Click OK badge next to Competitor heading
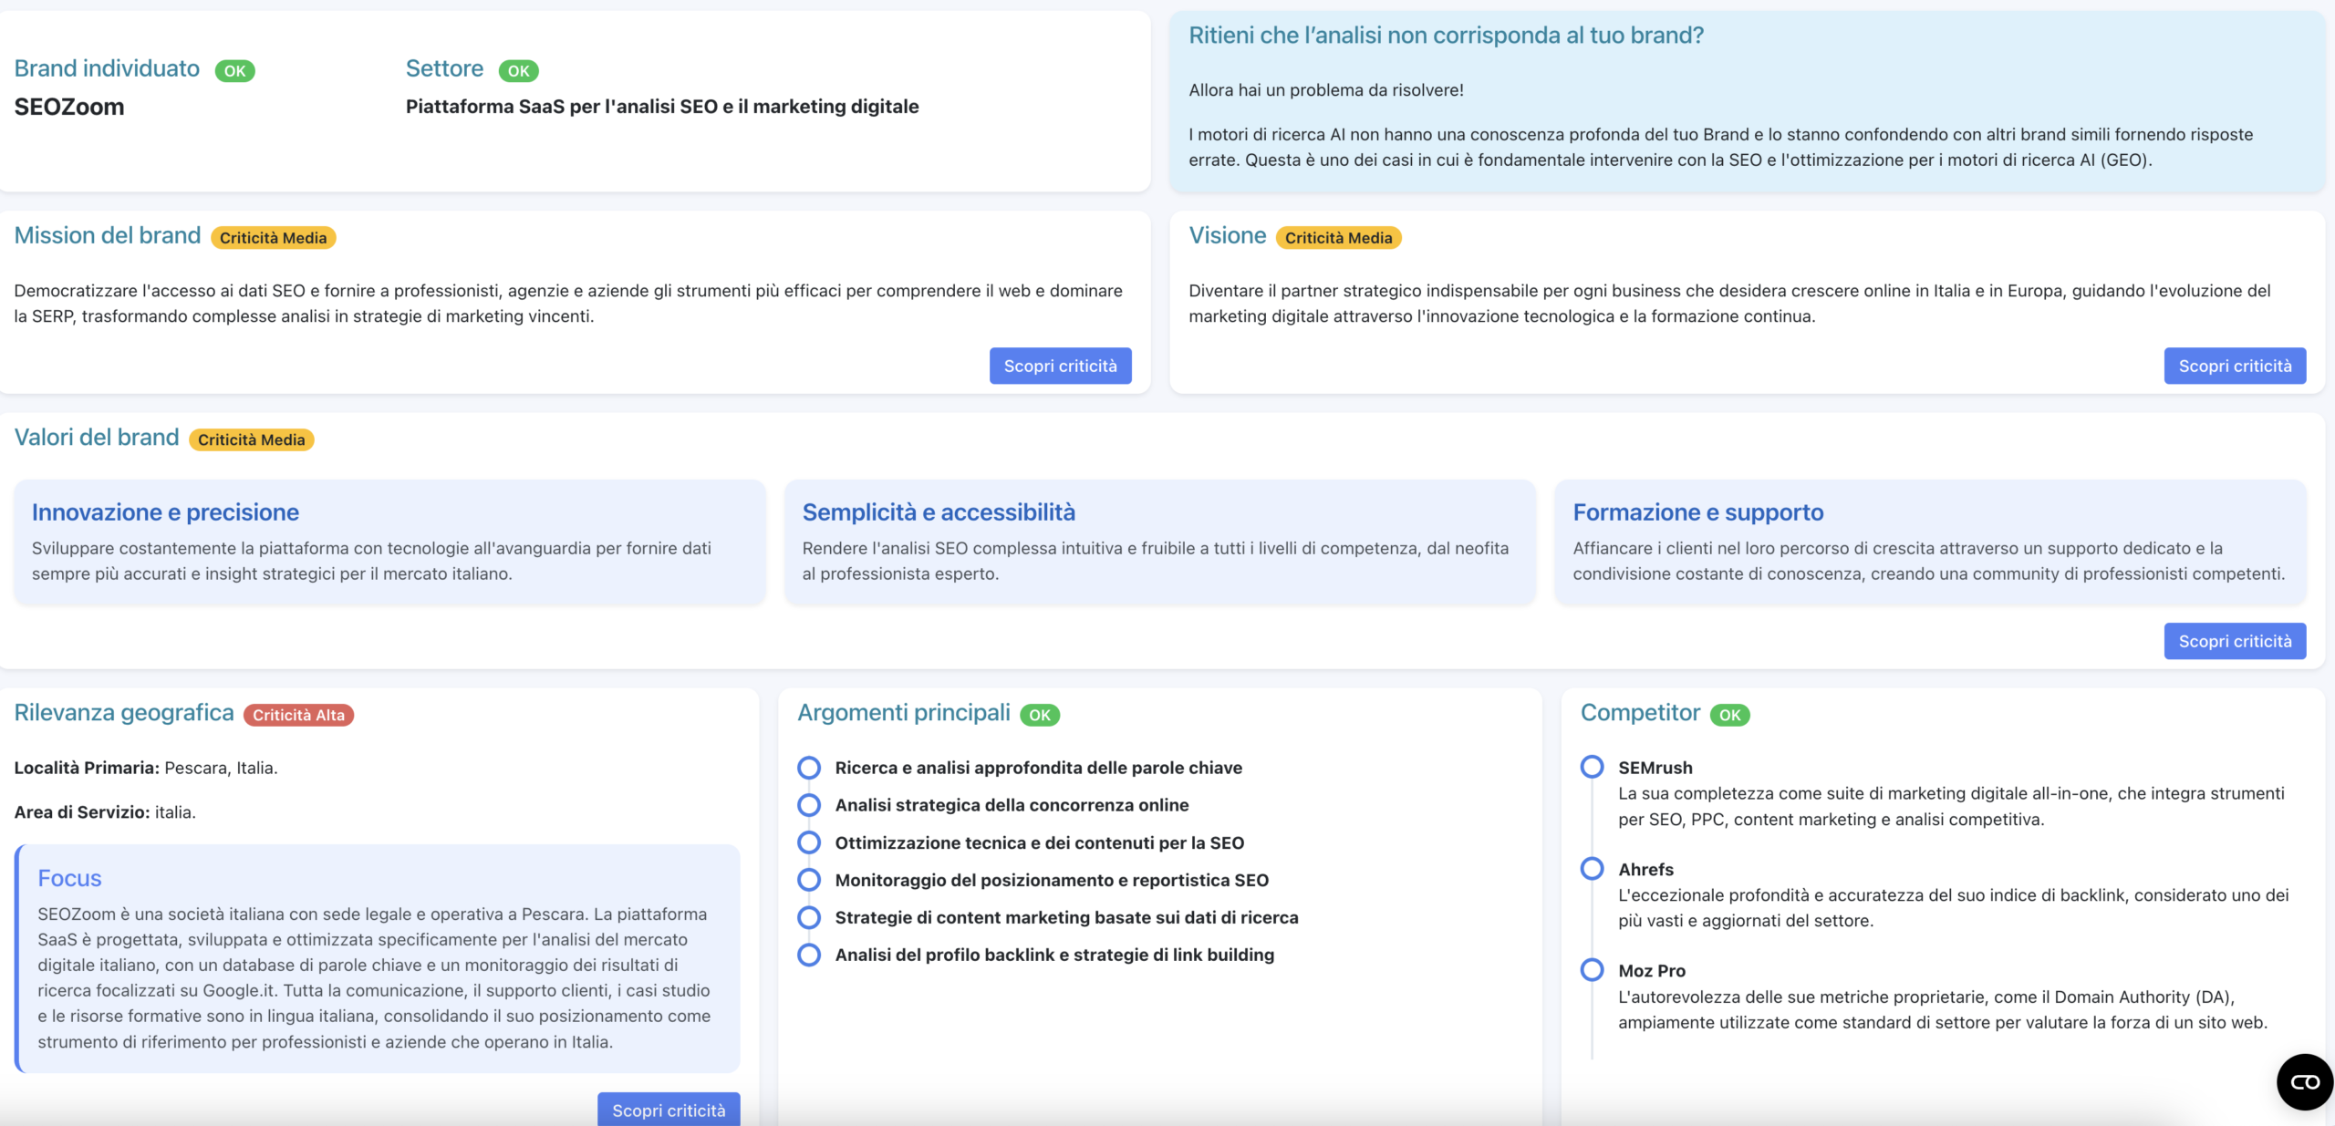This screenshot has height=1126, width=2335. click(x=1728, y=715)
